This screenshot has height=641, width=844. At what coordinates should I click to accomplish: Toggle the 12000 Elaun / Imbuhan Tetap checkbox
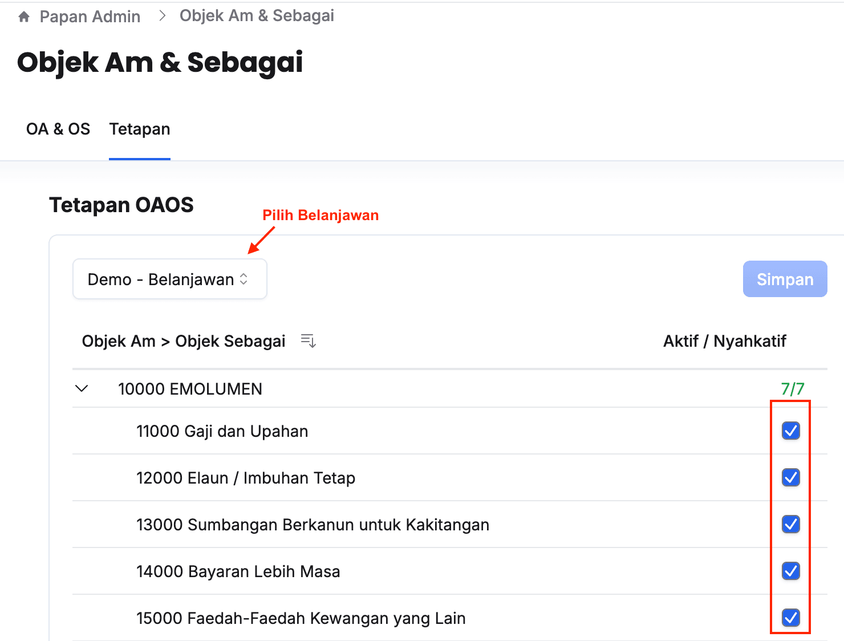coord(790,477)
